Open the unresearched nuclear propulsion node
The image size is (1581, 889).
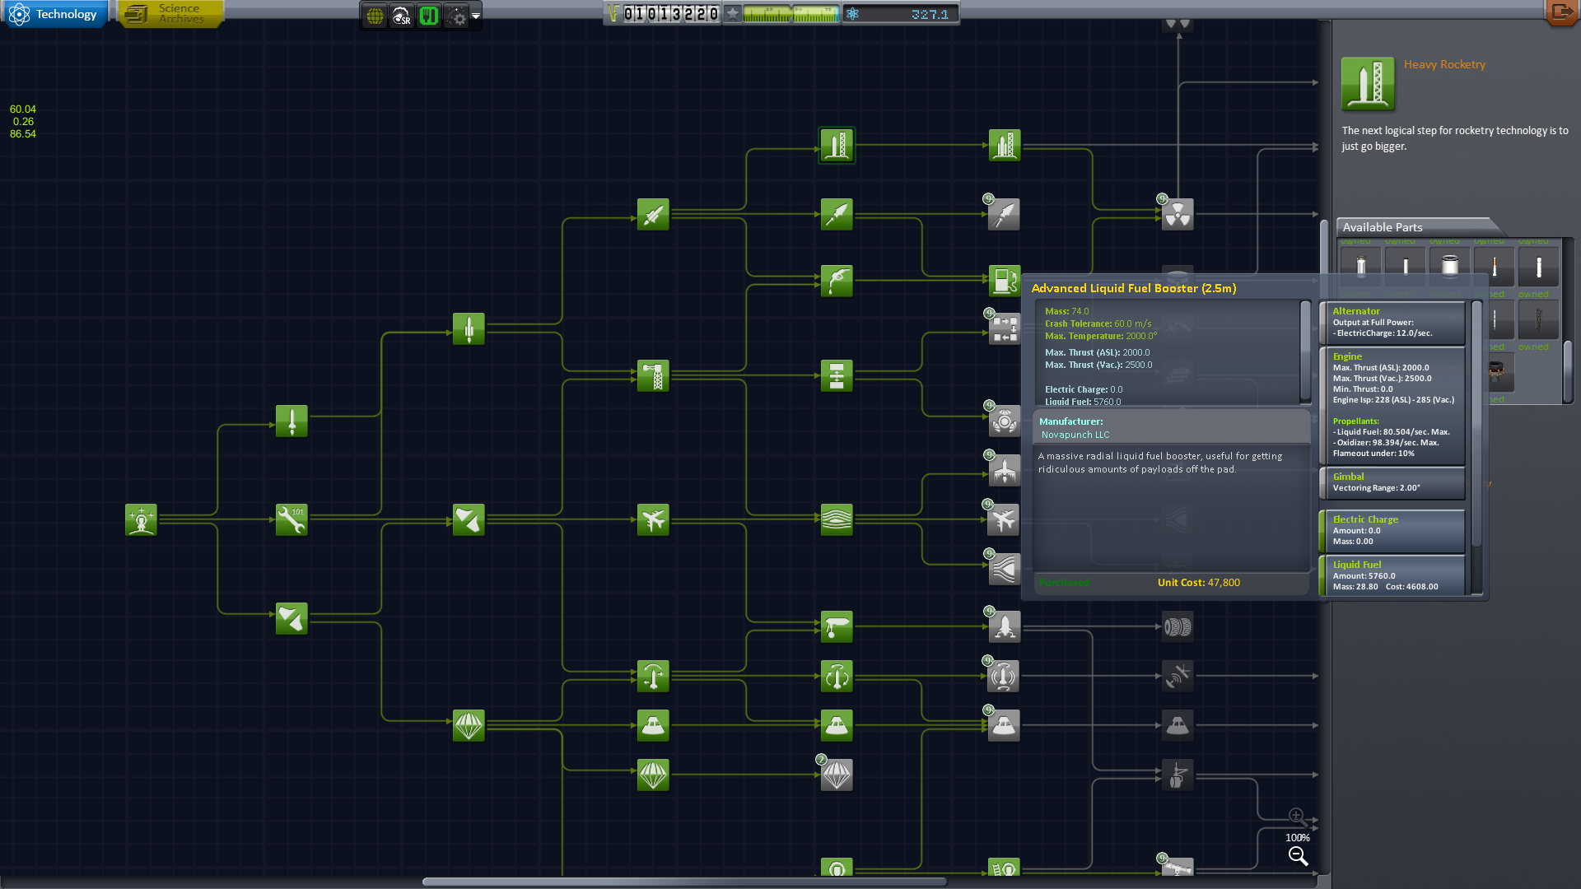[x=1178, y=215]
